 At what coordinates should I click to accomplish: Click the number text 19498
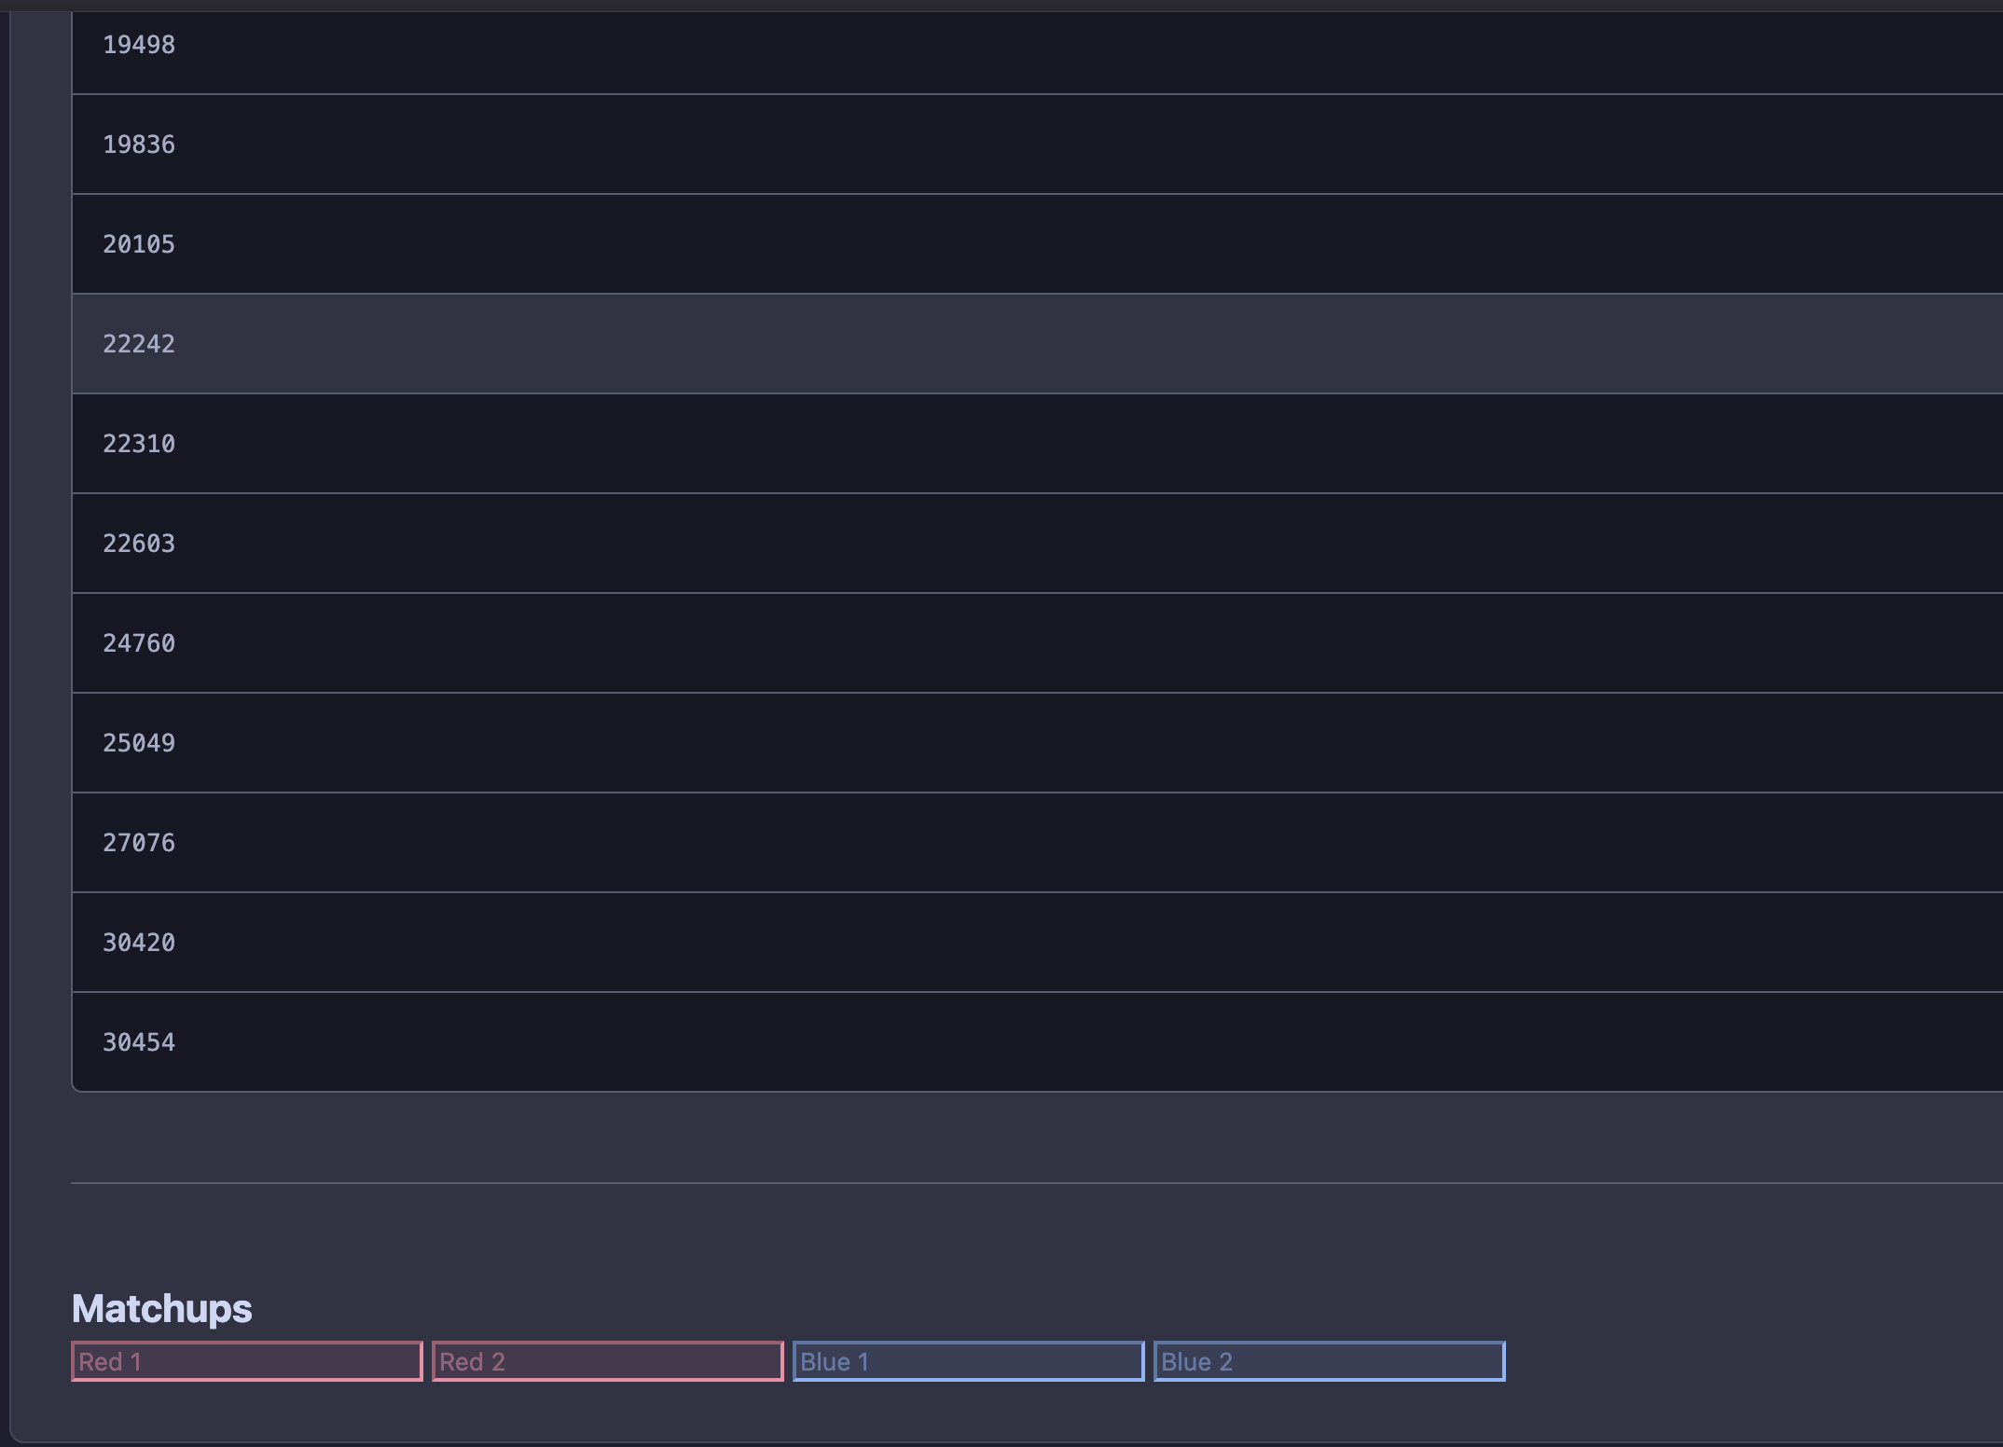tap(139, 45)
